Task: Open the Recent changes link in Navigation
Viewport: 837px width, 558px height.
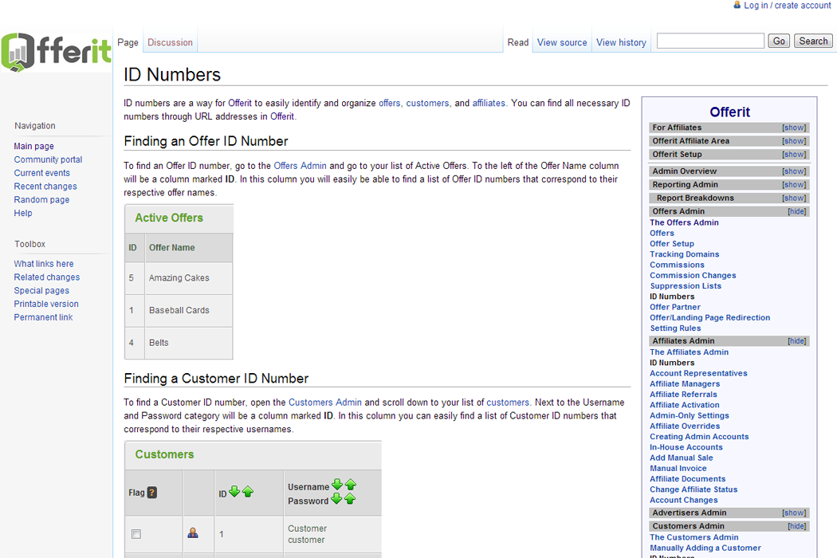Action: tap(45, 187)
